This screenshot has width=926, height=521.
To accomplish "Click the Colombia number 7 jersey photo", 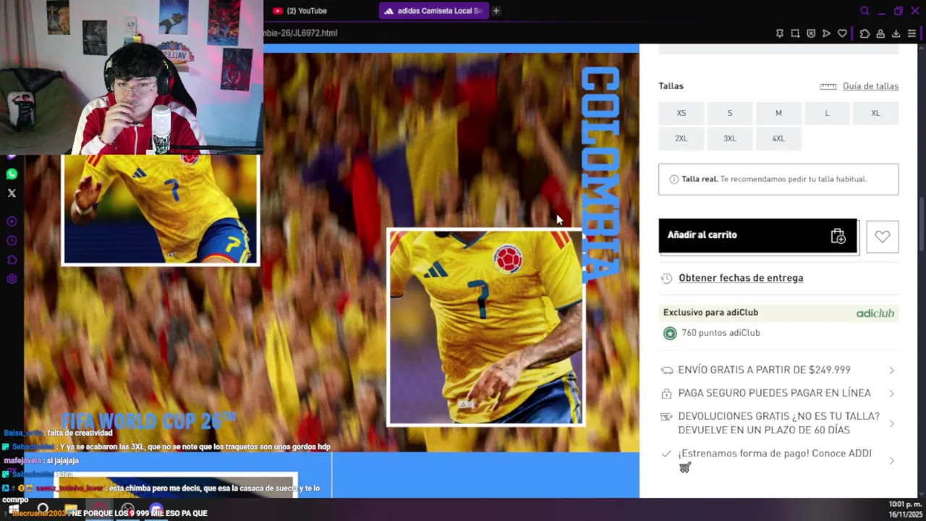I will (x=486, y=327).
